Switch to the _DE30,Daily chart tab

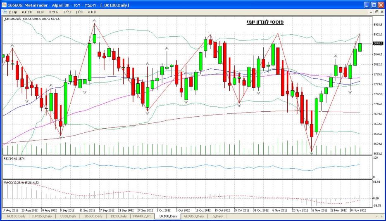[119, 216]
